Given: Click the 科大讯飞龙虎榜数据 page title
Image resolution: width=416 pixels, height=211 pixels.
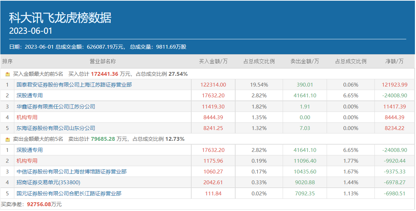Looking at the screenshot, I should click(x=60, y=17).
